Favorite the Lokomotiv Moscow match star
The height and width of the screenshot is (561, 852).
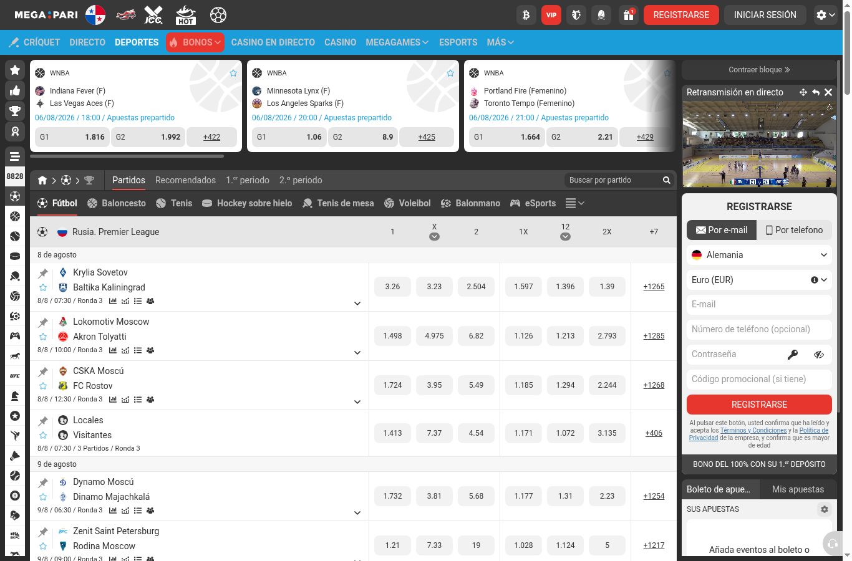pyautogui.click(x=43, y=337)
